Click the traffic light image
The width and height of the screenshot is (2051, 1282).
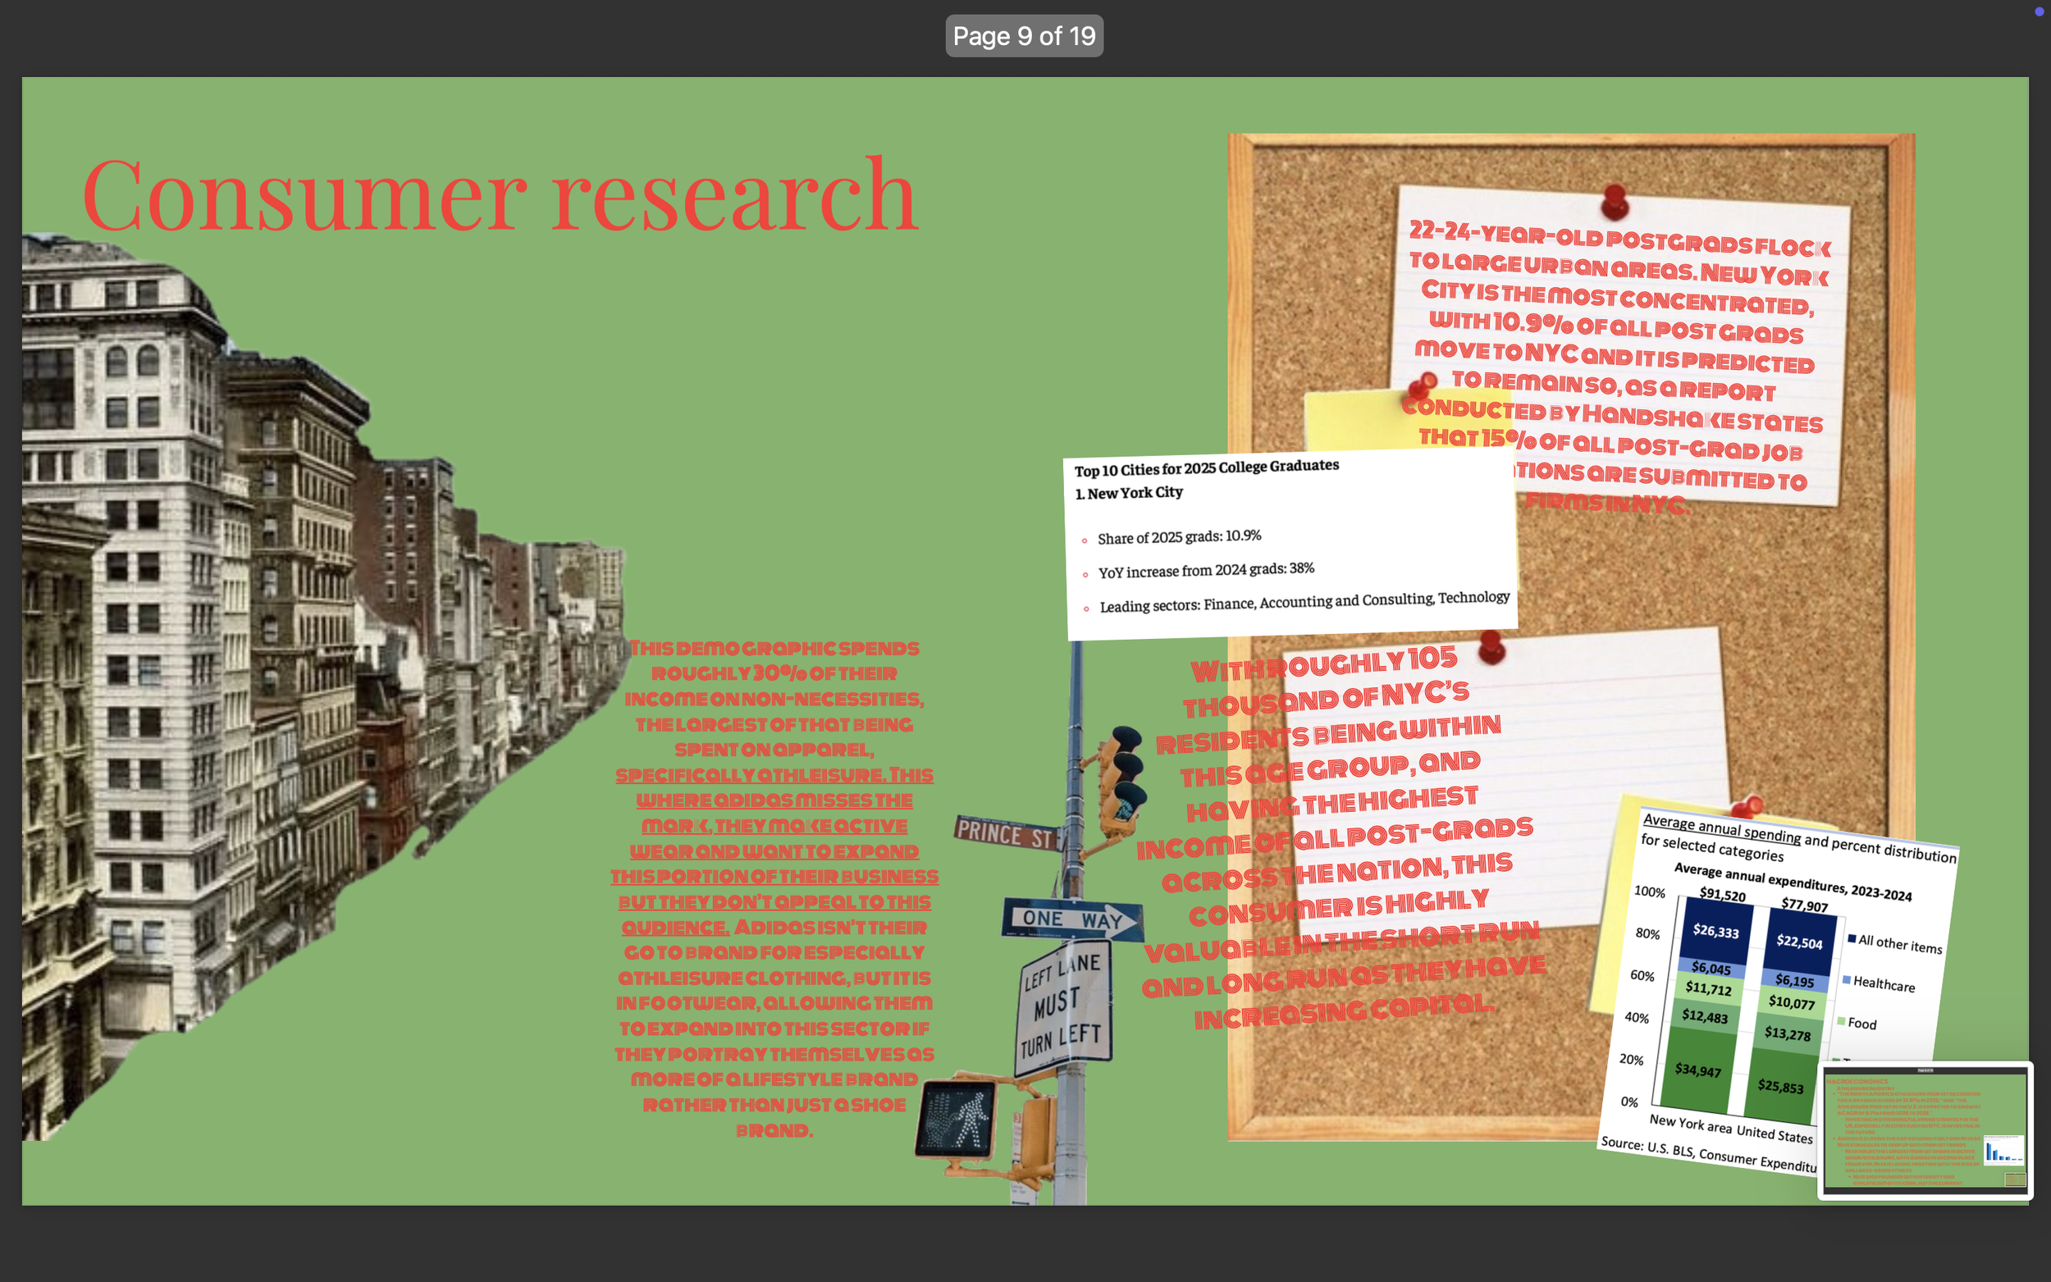1121,784
